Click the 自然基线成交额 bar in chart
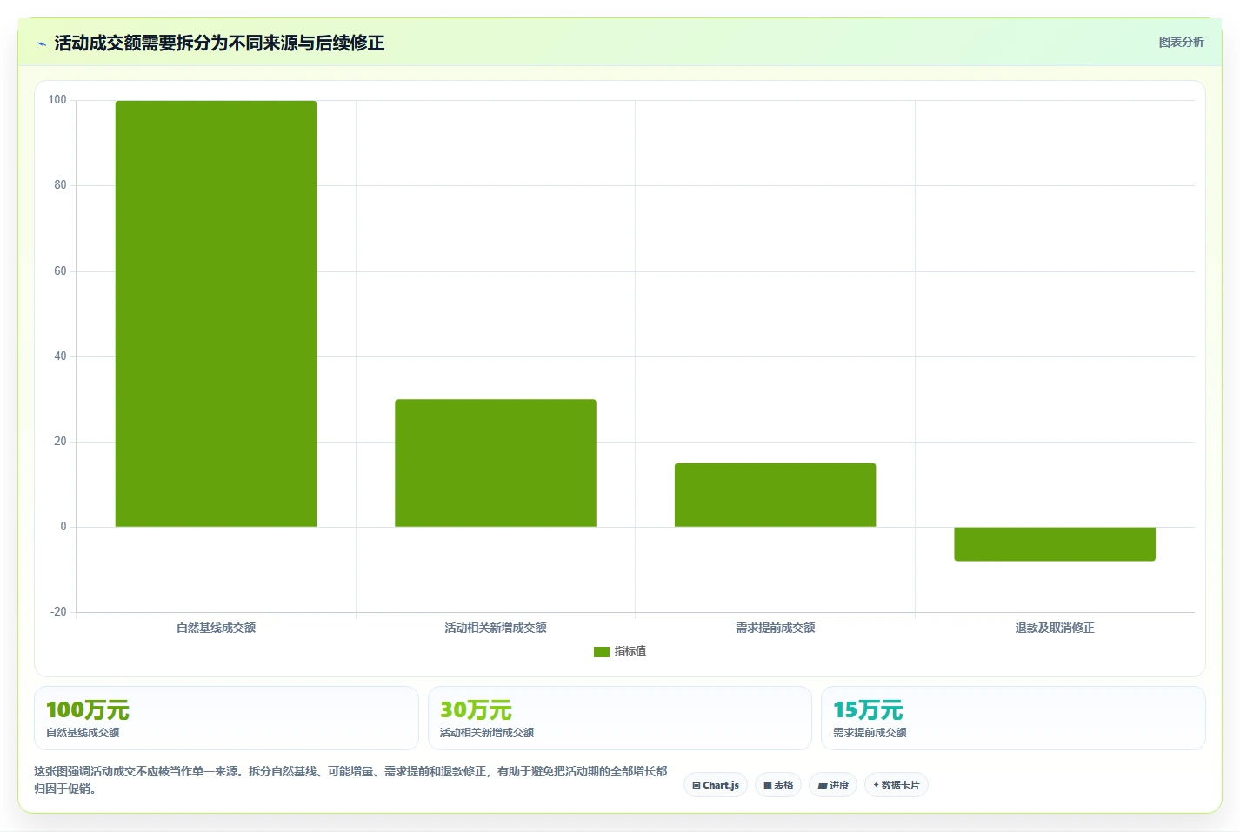1240x832 pixels. [x=216, y=313]
